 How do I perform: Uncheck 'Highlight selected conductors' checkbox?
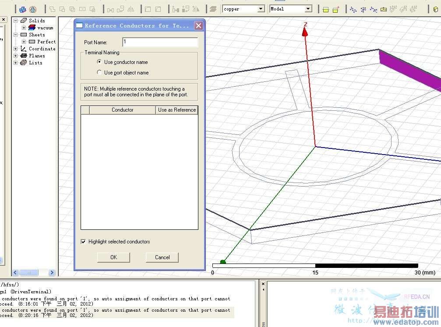84,242
